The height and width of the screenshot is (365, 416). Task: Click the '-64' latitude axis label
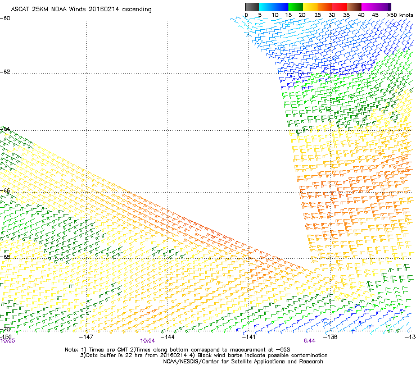coord(5,129)
